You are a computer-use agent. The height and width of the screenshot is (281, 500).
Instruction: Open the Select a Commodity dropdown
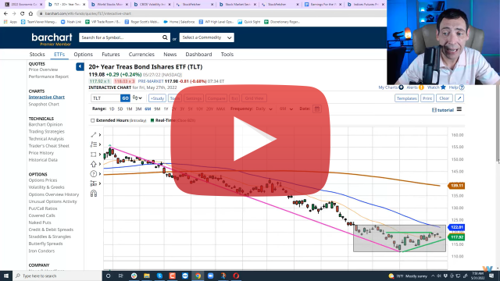[x=206, y=37]
